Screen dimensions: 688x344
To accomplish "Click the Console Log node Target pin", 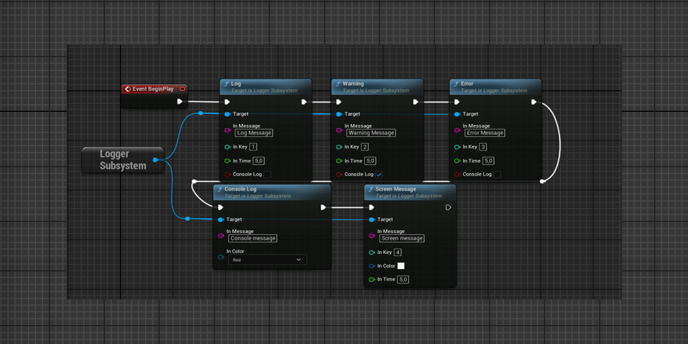I will point(221,219).
